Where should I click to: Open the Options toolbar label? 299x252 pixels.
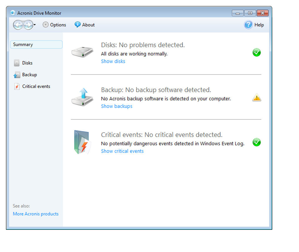point(58,25)
